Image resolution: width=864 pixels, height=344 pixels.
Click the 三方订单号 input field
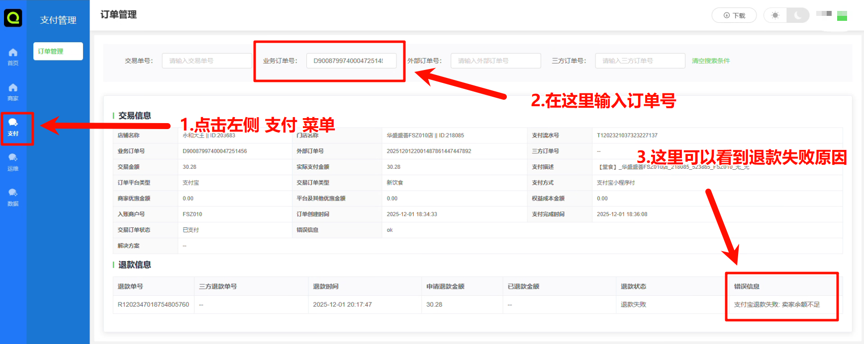coord(640,61)
